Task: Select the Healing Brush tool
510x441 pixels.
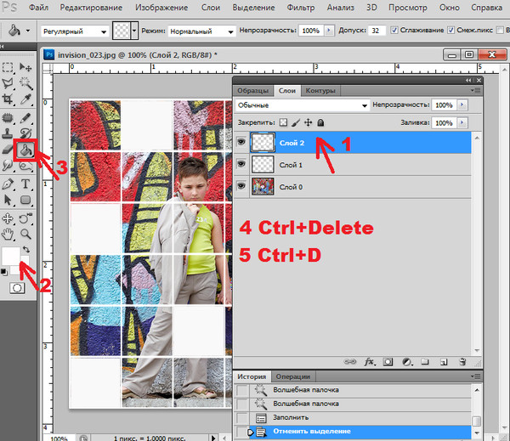Action: pyautogui.click(x=8, y=118)
